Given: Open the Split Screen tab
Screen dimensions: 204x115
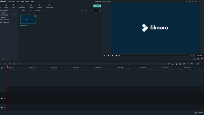Looking at the screenshot, I should point(49,6).
